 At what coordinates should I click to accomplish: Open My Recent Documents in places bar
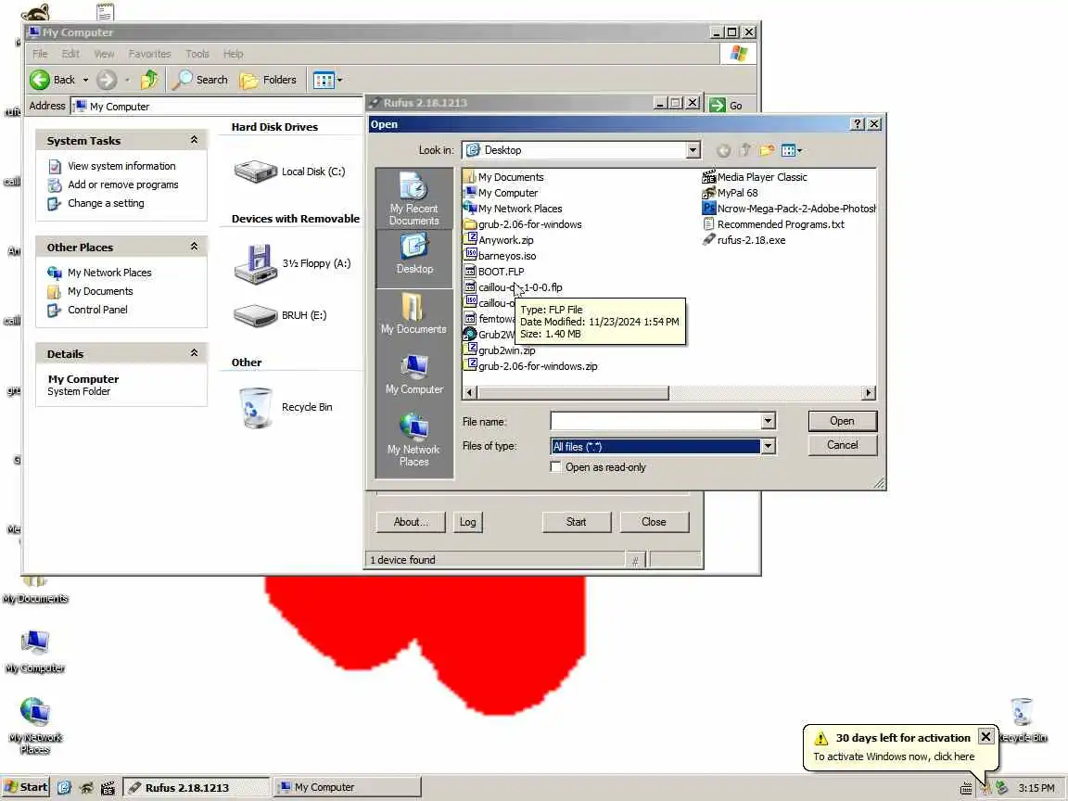[x=414, y=198]
